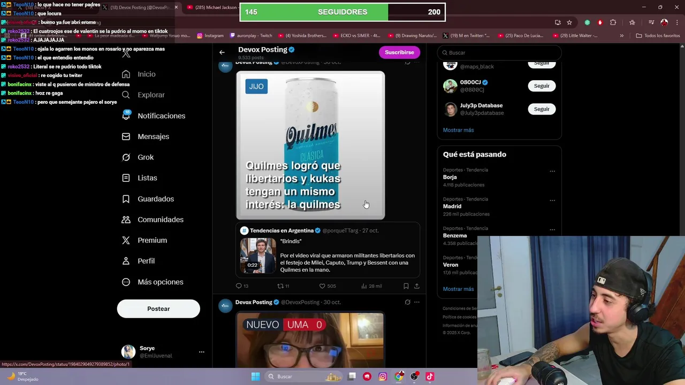685x385 pixels.
Task: Switch to the Devox Posting browser tab
Action: tap(140, 7)
